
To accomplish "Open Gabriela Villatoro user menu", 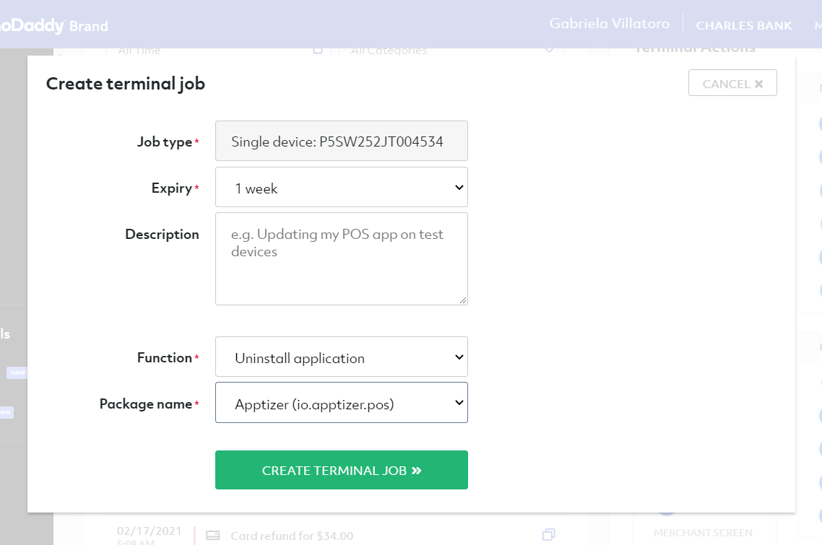I will 609,24.
